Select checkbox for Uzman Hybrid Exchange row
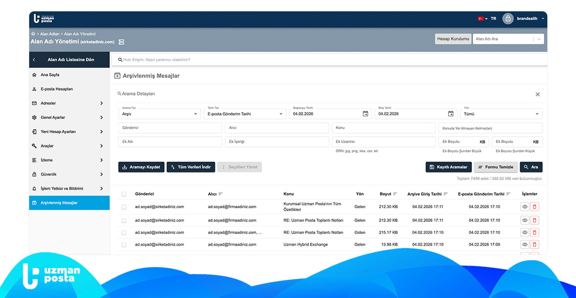The width and height of the screenshot is (576, 298). [x=124, y=245]
